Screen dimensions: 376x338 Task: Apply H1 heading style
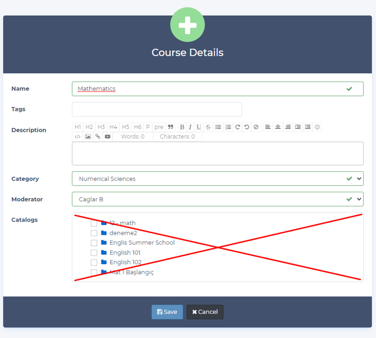click(x=78, y=127)
